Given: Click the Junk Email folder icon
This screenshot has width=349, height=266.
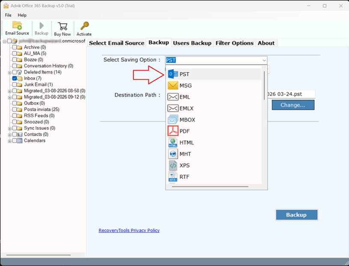Looking at the screenshot, I should pyautogui.click(x=20, y=85).
